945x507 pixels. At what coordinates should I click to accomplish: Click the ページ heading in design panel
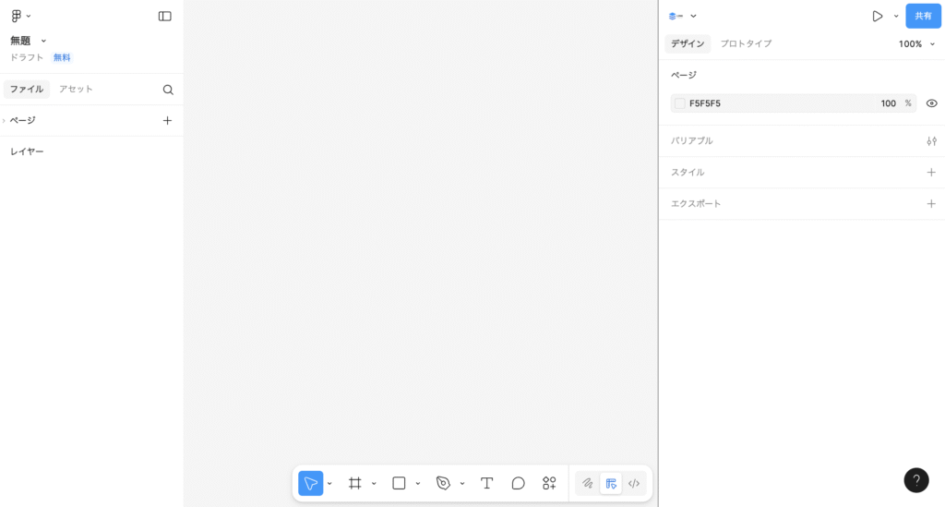click(x=684, y=75)
